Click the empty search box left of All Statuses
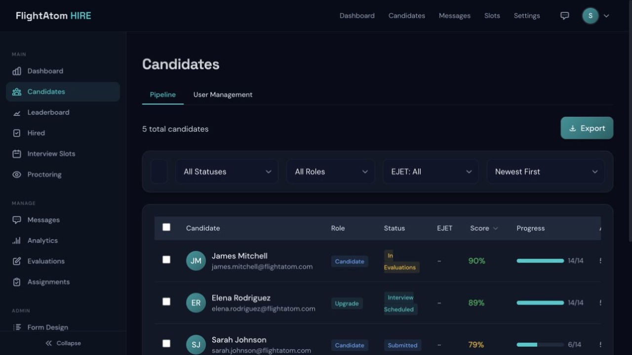The height and width of the screenshot is (355, 632). point(159,172)
